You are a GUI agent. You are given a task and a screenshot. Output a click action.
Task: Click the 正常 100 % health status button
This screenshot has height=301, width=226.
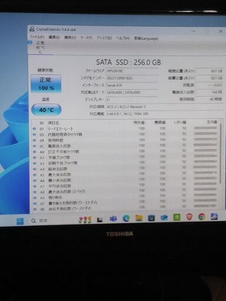[x=46, y=83]
